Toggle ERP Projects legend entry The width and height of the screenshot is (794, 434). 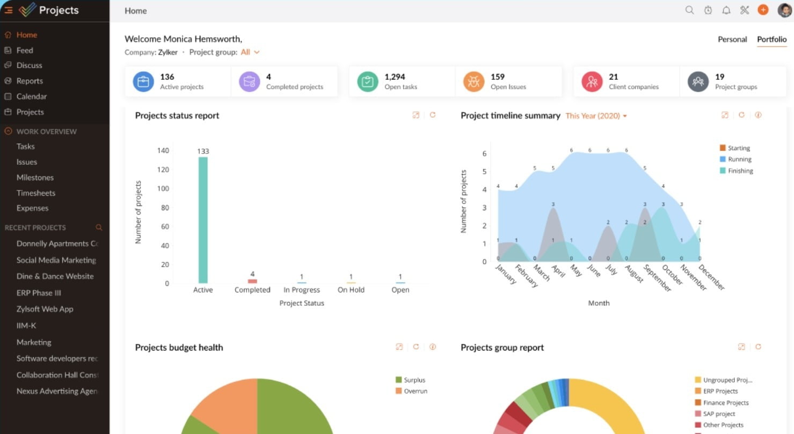pos(716,391)
